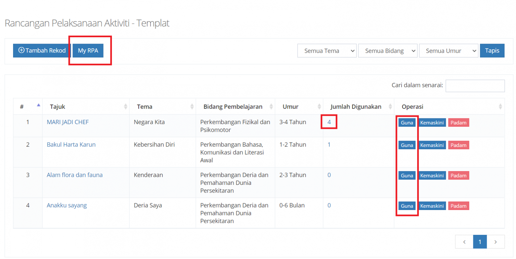Click the usage count 4 link
Screen dimensions: 516x259
(329, 122)
